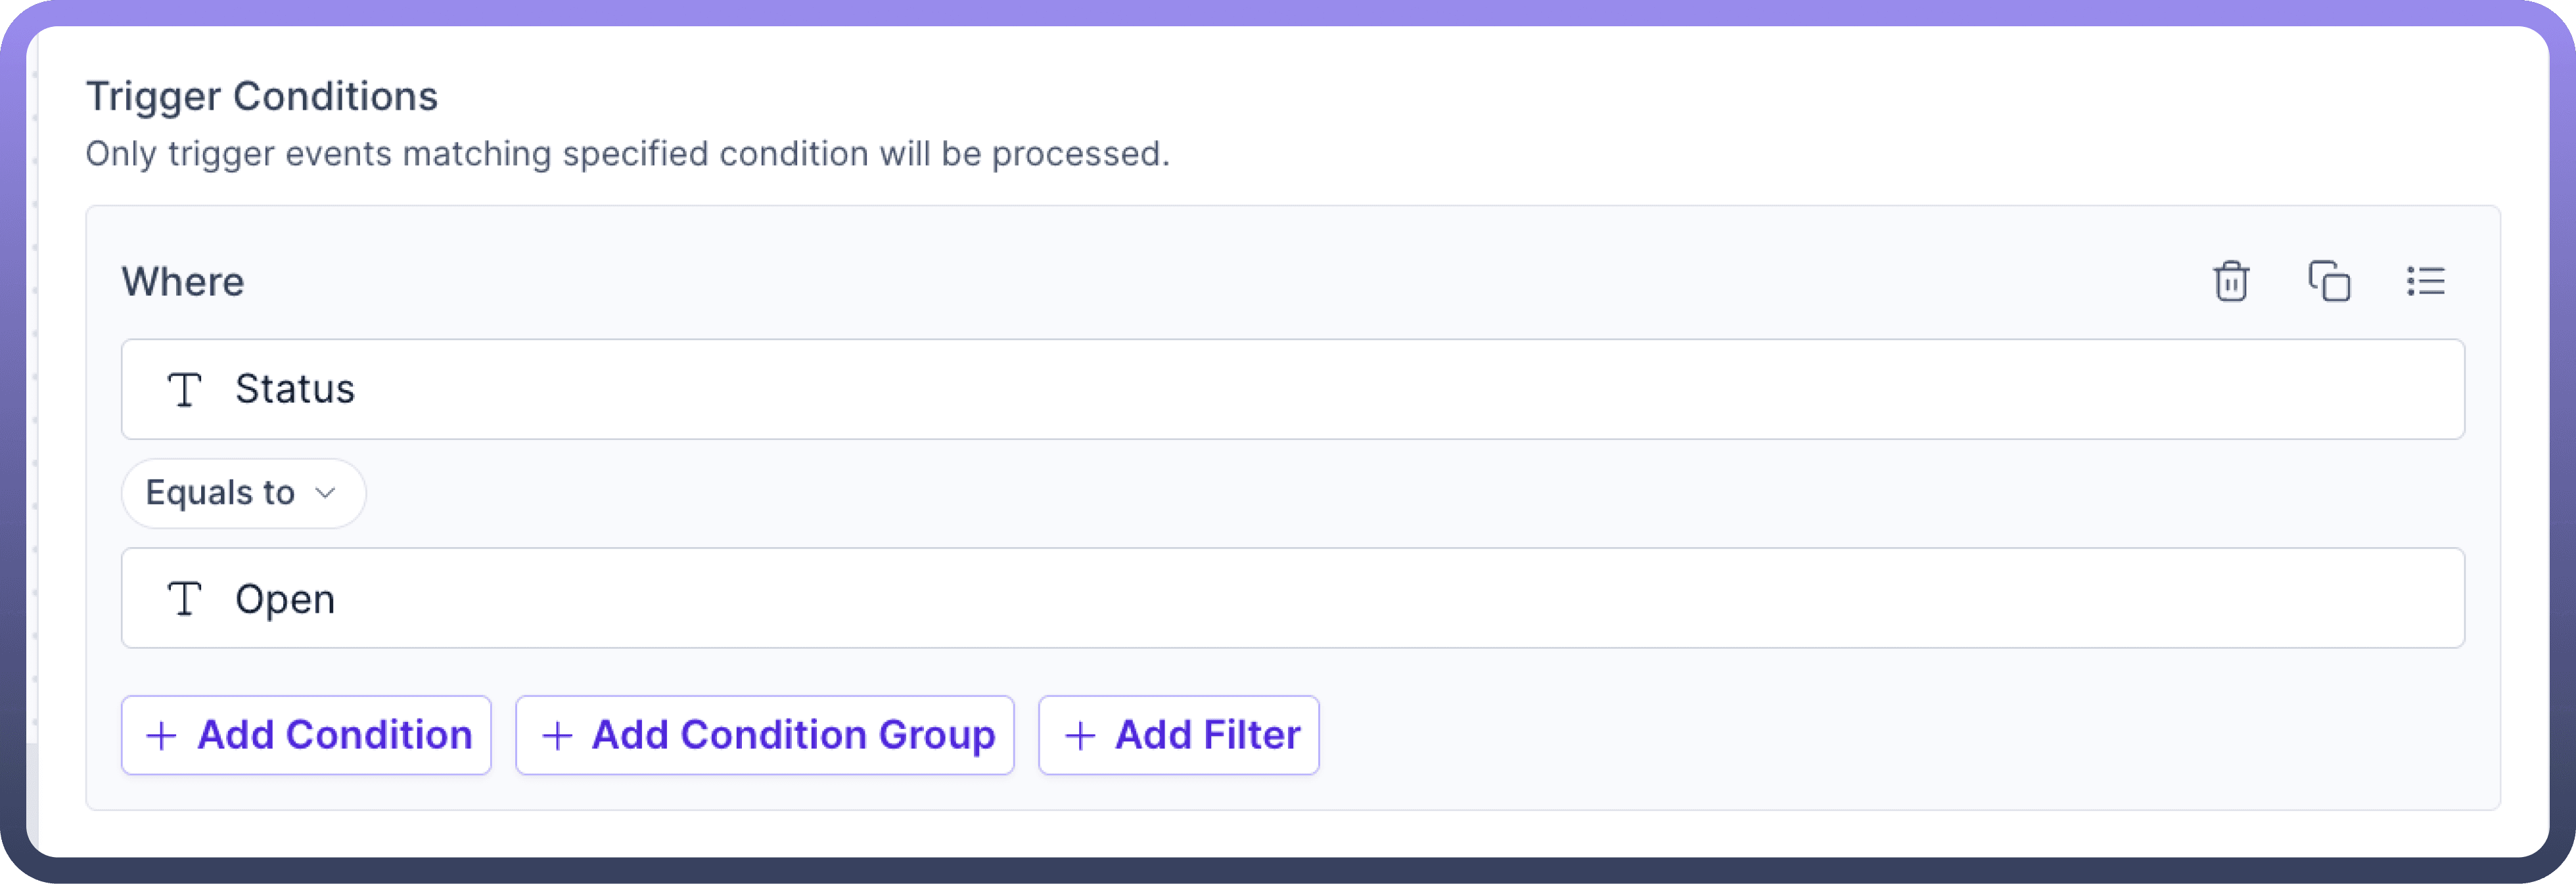
Task: Click the word Status in the field
Action: click(x=295, y=389)
